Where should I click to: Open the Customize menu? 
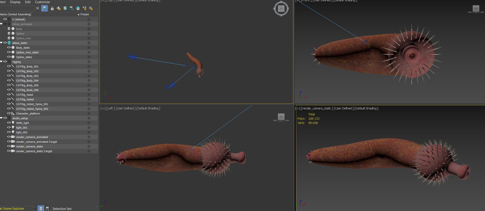(42, 2)
